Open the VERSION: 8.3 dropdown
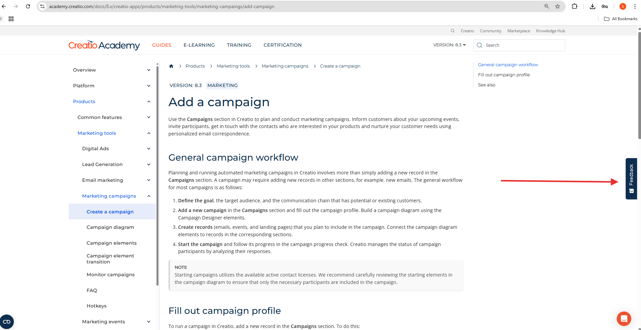This screenshot has height=330, width=641. coord(449,45)
